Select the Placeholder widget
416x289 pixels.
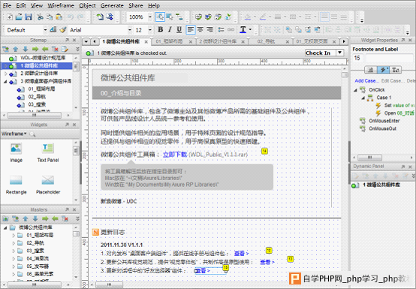pyautogui.click(x=48, y=185)
